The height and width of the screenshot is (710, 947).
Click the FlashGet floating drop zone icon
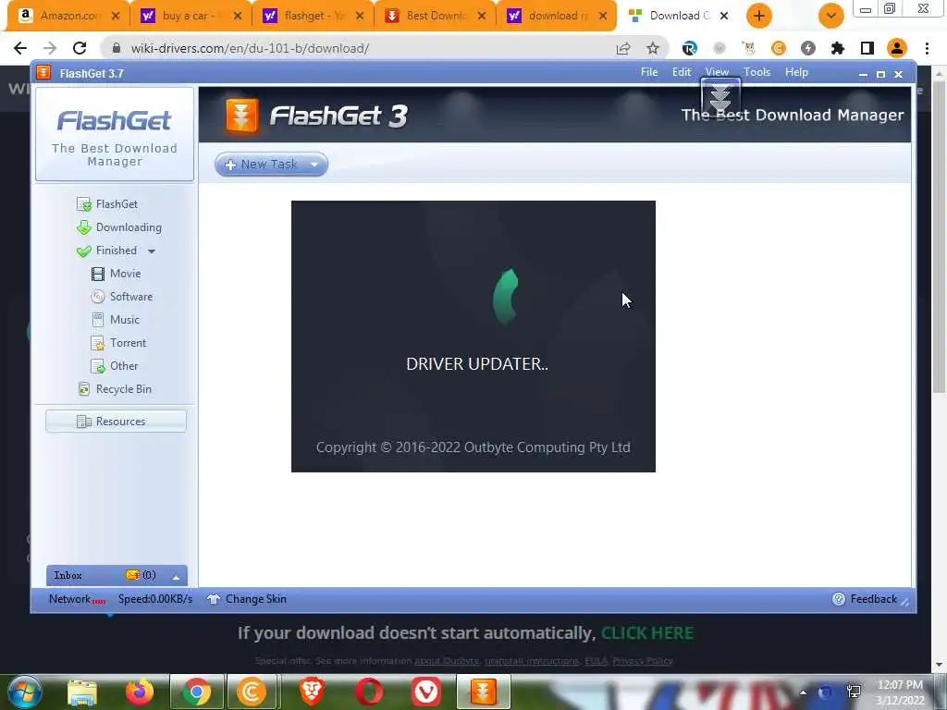720,96
